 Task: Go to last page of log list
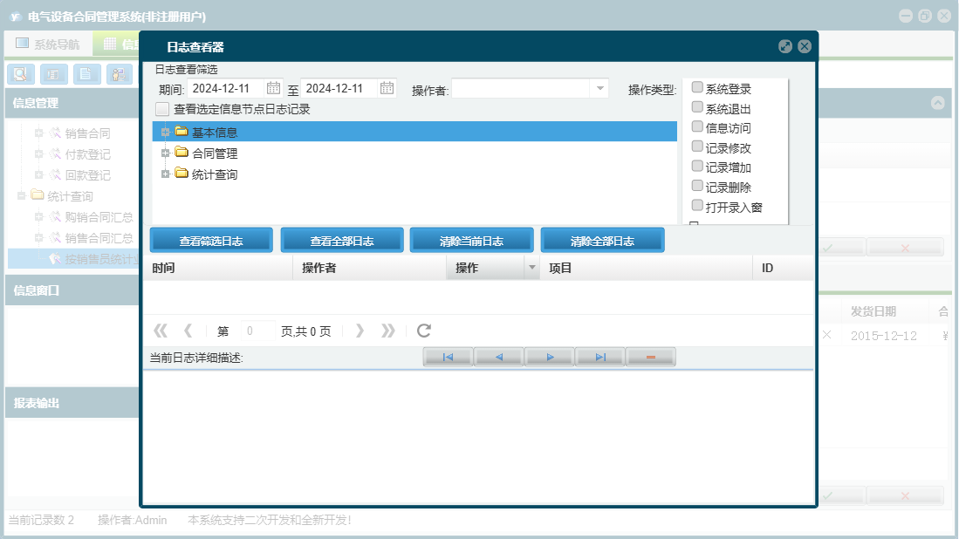(387, 331)
